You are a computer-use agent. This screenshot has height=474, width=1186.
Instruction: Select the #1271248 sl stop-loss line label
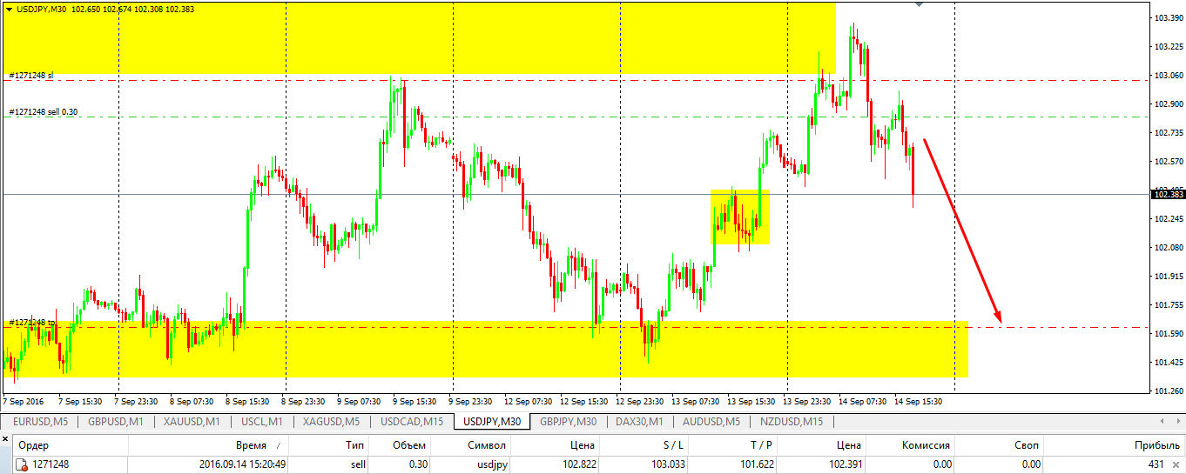[31, 76]
